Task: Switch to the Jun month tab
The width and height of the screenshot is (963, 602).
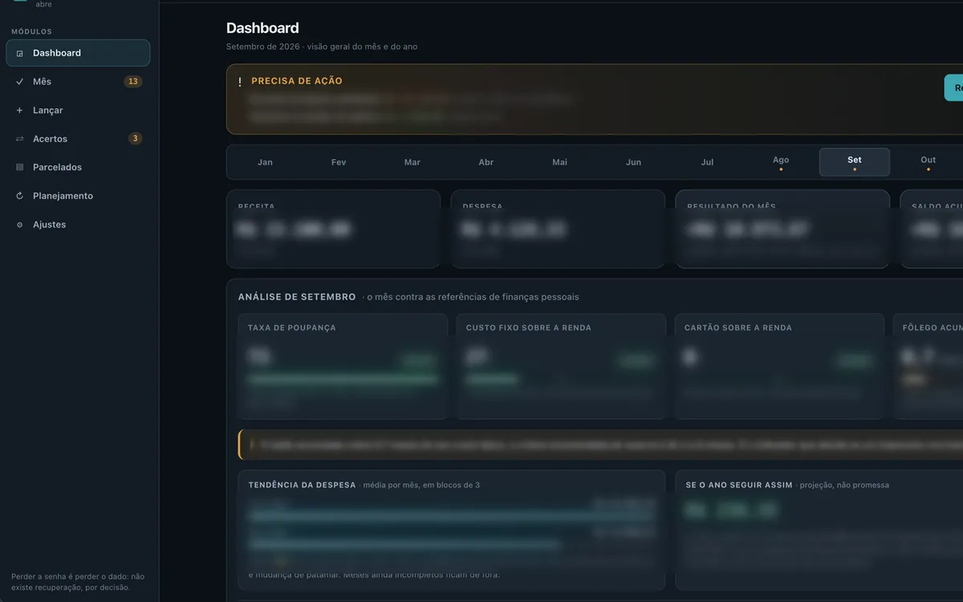Action: 634,162
